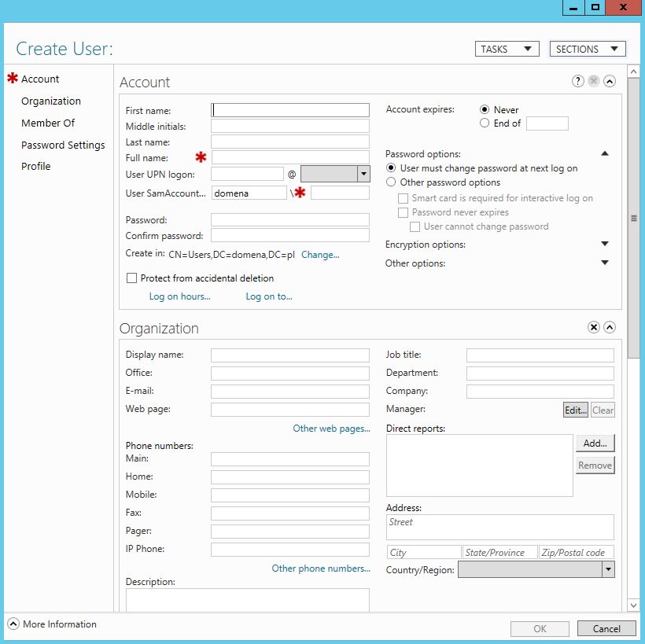Click Add... for Direct reports
This screenshot has width=645, height=644.
pos(595,443)
